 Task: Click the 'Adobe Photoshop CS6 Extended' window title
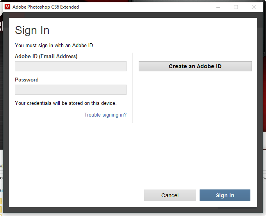pyautogui.click(x=46, y=7)
